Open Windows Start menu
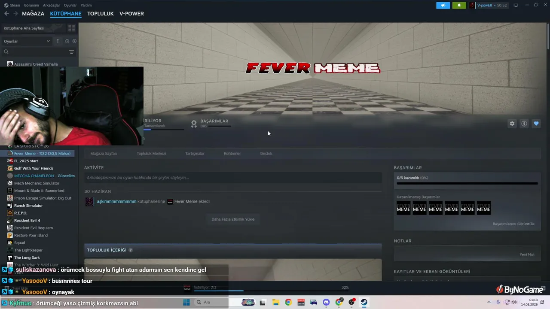This screenshot has width=550, height=309. (186, 302)
